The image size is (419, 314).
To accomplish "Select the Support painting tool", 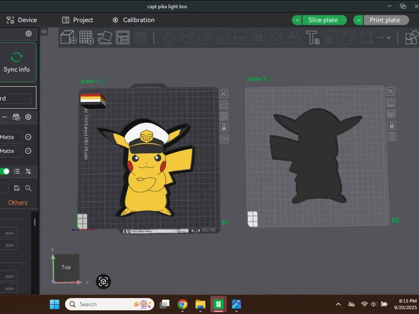I will 277,38.
